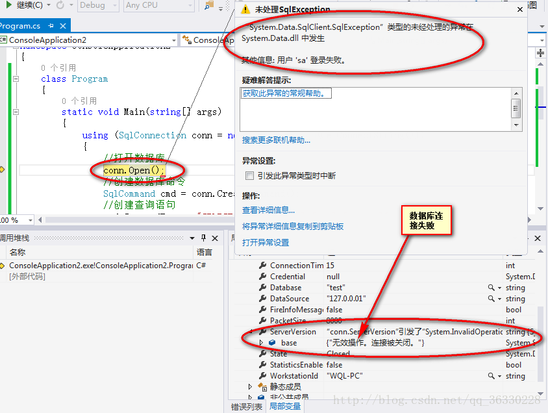Click the editor vertical scroll down arrow
This screenshot has width=548, height=413.
tap(541, 208)
